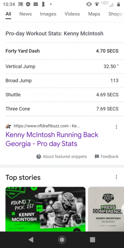This screenshot has width=124, height=248.
Task: Tap the mail notification icon in status bar
Action: pyautogui.click(x=36, y=4)
